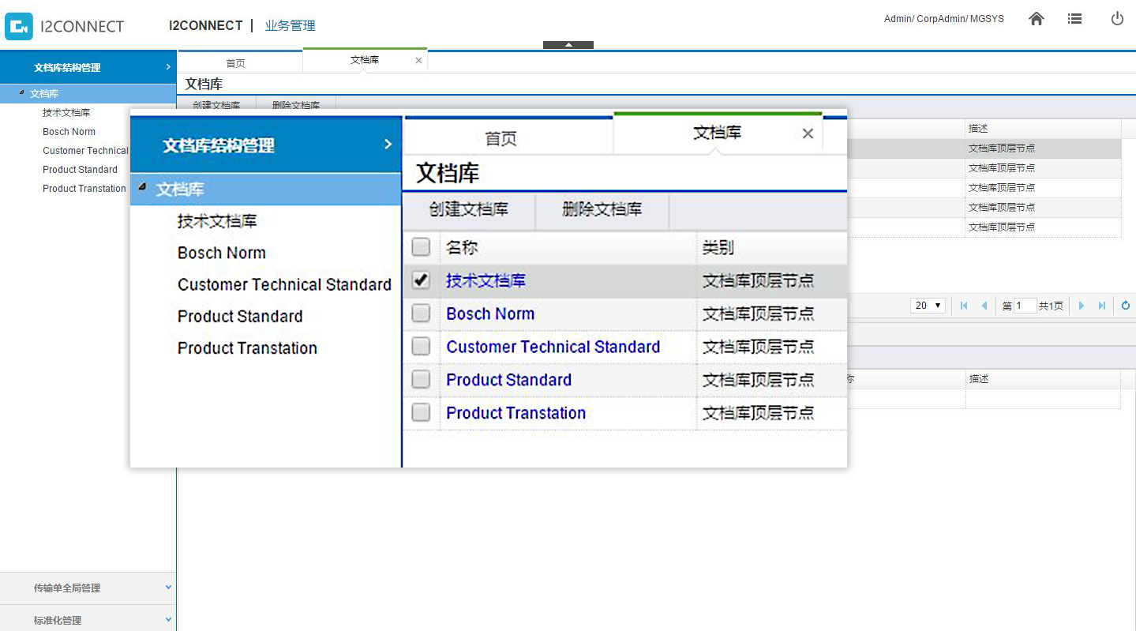Image resolution: width=1136 pixels, height=631 pixels.
Task: Toggle the select-all checkbox beside 名称
Action: click(x=421, y=248)
